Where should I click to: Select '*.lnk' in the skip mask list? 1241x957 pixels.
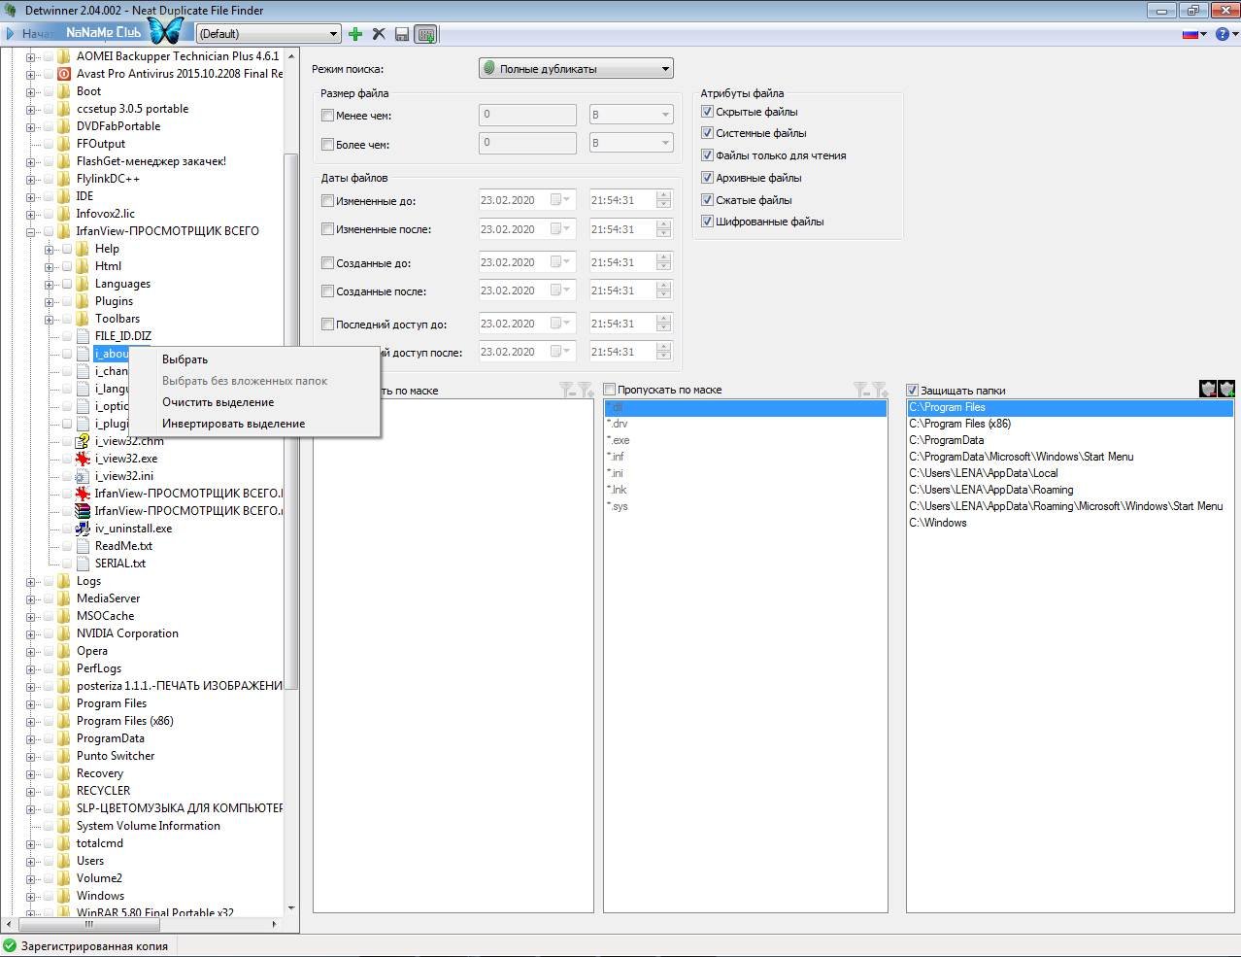pos(617,490)
